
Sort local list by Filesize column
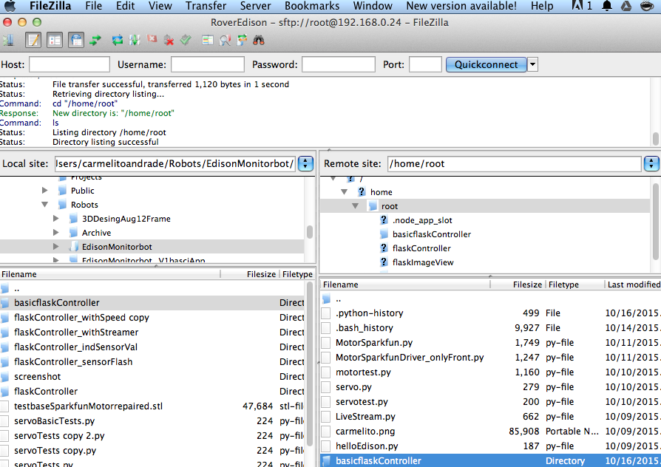[250, 274]
